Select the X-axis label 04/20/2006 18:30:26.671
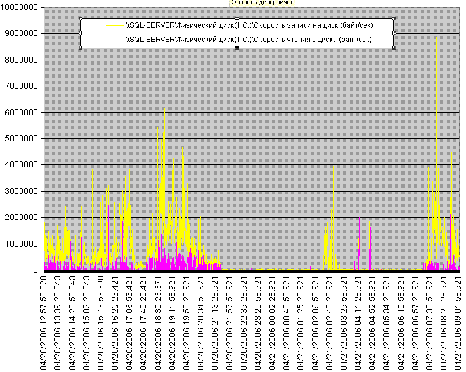This screenshot has height=372, width=466. (x=158, y=322)
